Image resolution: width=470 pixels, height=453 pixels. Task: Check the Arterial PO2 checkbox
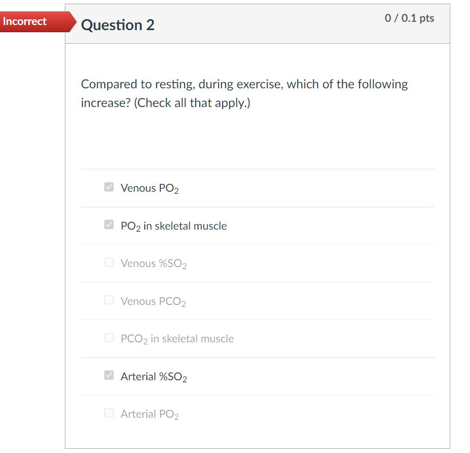109,412
